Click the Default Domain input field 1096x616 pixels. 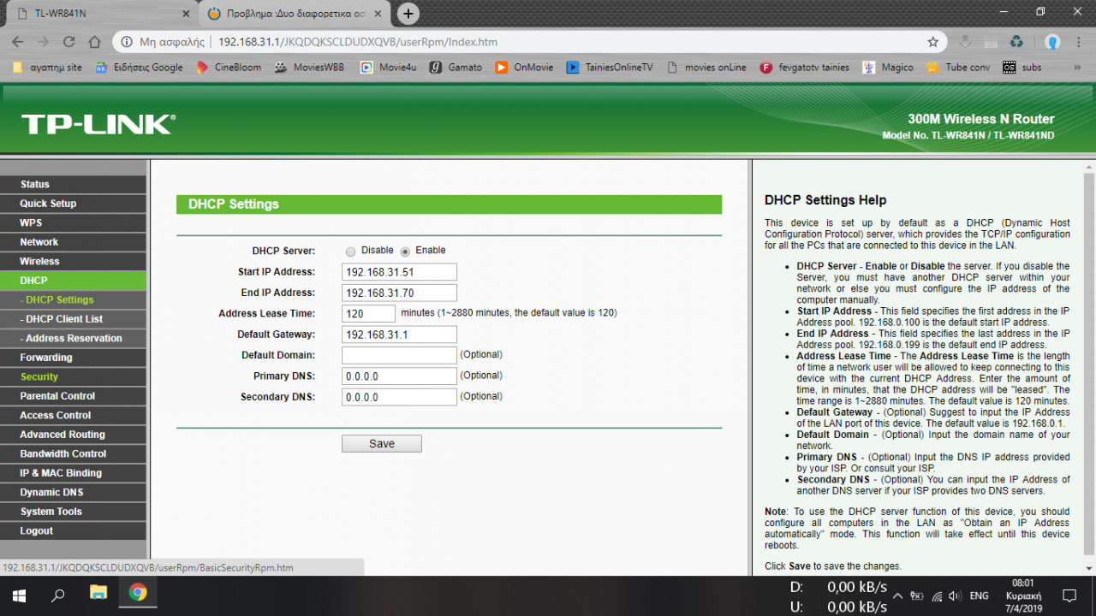pos(399,355)
